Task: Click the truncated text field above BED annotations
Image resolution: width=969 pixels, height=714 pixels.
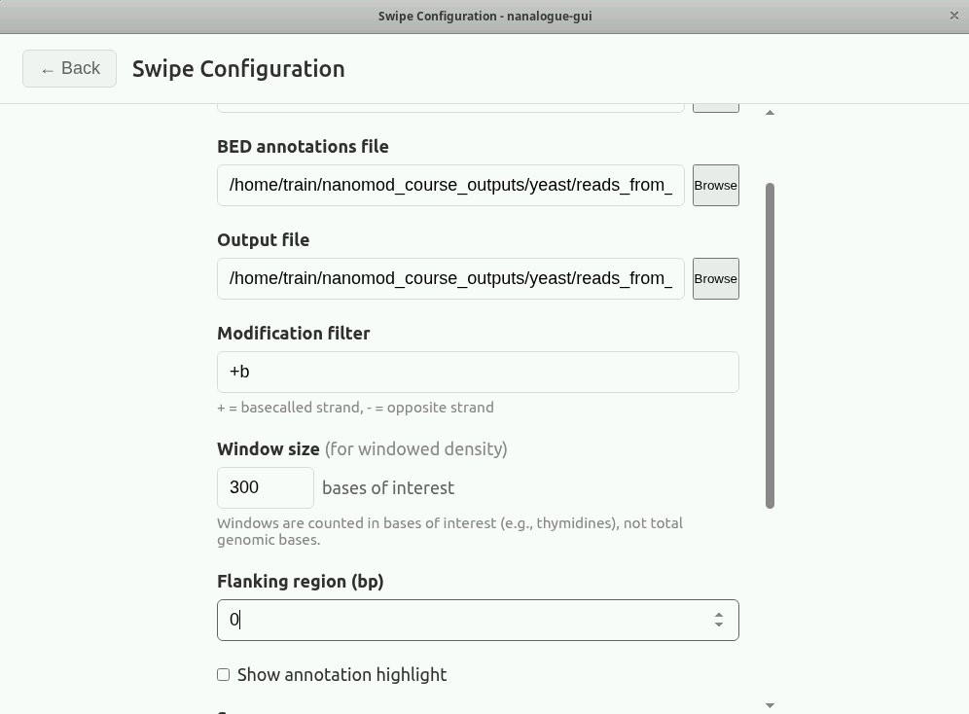Action: [450, 97]
